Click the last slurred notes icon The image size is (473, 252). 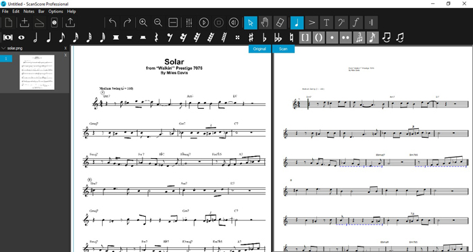400,38
